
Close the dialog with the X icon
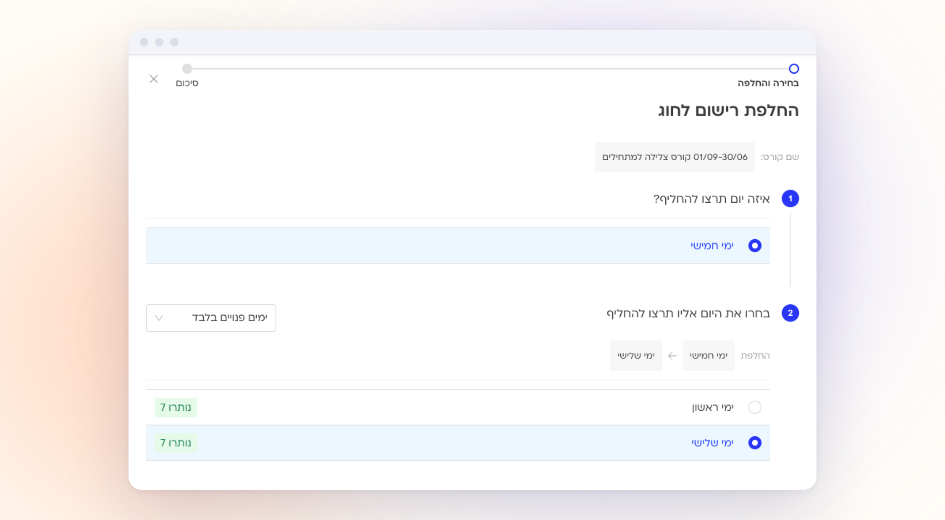154,79
